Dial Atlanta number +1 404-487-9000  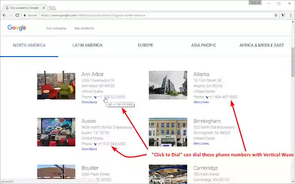[224, 97]
